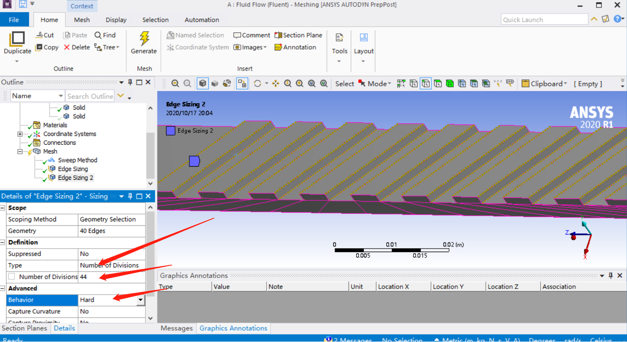Open the Layout dropdown in ribbon

click(x=363, y=62)
